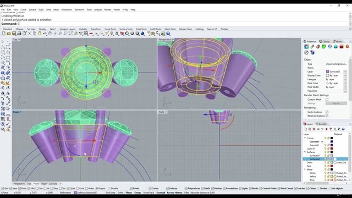Image resolution: width=352 pixels, height=198 pixels.
Task: Click the Layer 01 red color swatch
Action: click(x=332, y=148)
